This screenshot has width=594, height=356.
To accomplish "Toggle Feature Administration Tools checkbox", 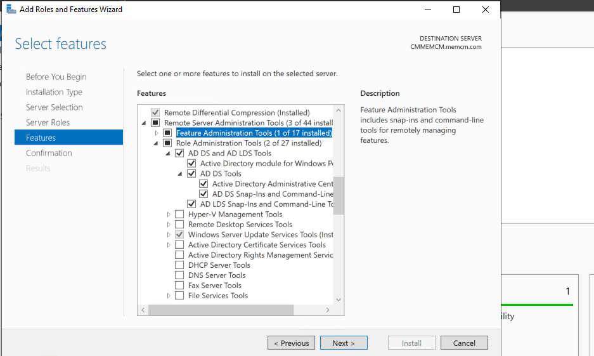I will click(x=167, y=133).
